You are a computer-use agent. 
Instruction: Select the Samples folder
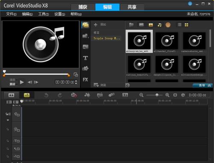pyautogui.click(x=96, y=33)
